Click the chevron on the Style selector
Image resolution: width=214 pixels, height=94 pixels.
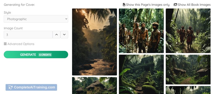coord(66,19)
